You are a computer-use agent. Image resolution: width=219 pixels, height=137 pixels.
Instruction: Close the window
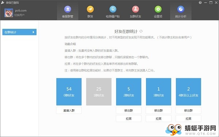pos(216,3)
